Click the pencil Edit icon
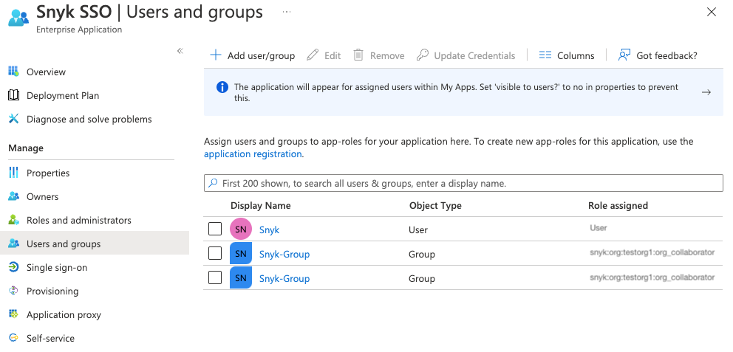Viewport: 733px width, 352px height. click(313, 55)
